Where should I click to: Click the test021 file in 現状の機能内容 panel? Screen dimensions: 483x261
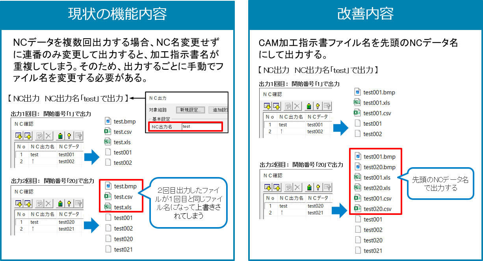point(123,249)
